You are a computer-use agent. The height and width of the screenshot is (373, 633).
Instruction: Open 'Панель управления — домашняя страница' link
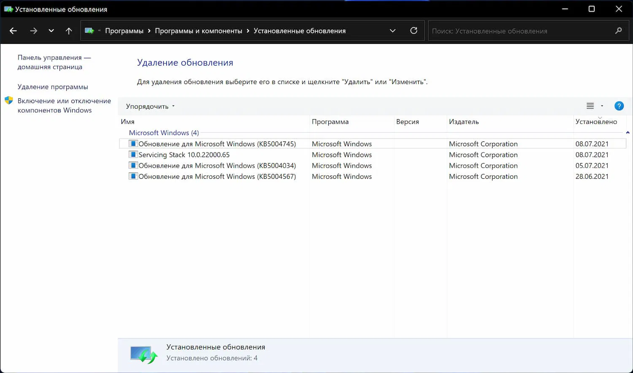(54, 62)
